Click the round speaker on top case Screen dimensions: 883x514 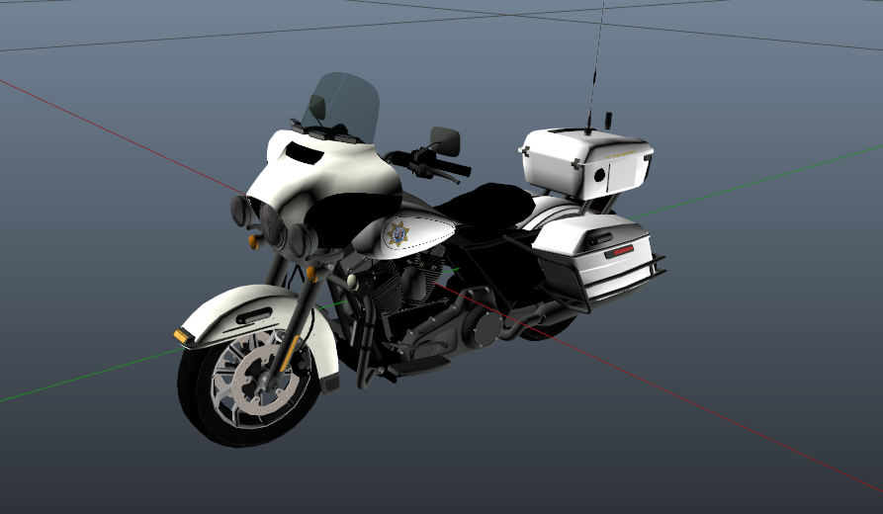tap(599, 175)
